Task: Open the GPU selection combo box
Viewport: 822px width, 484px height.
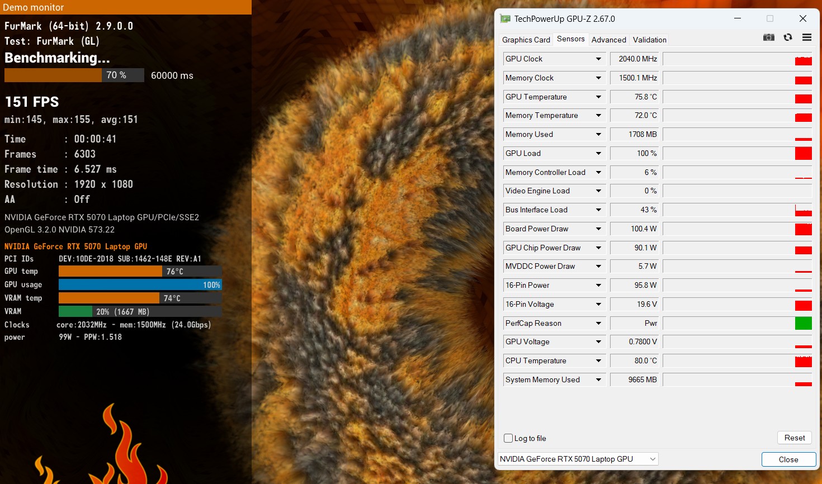Action: [x=578, y=459]
